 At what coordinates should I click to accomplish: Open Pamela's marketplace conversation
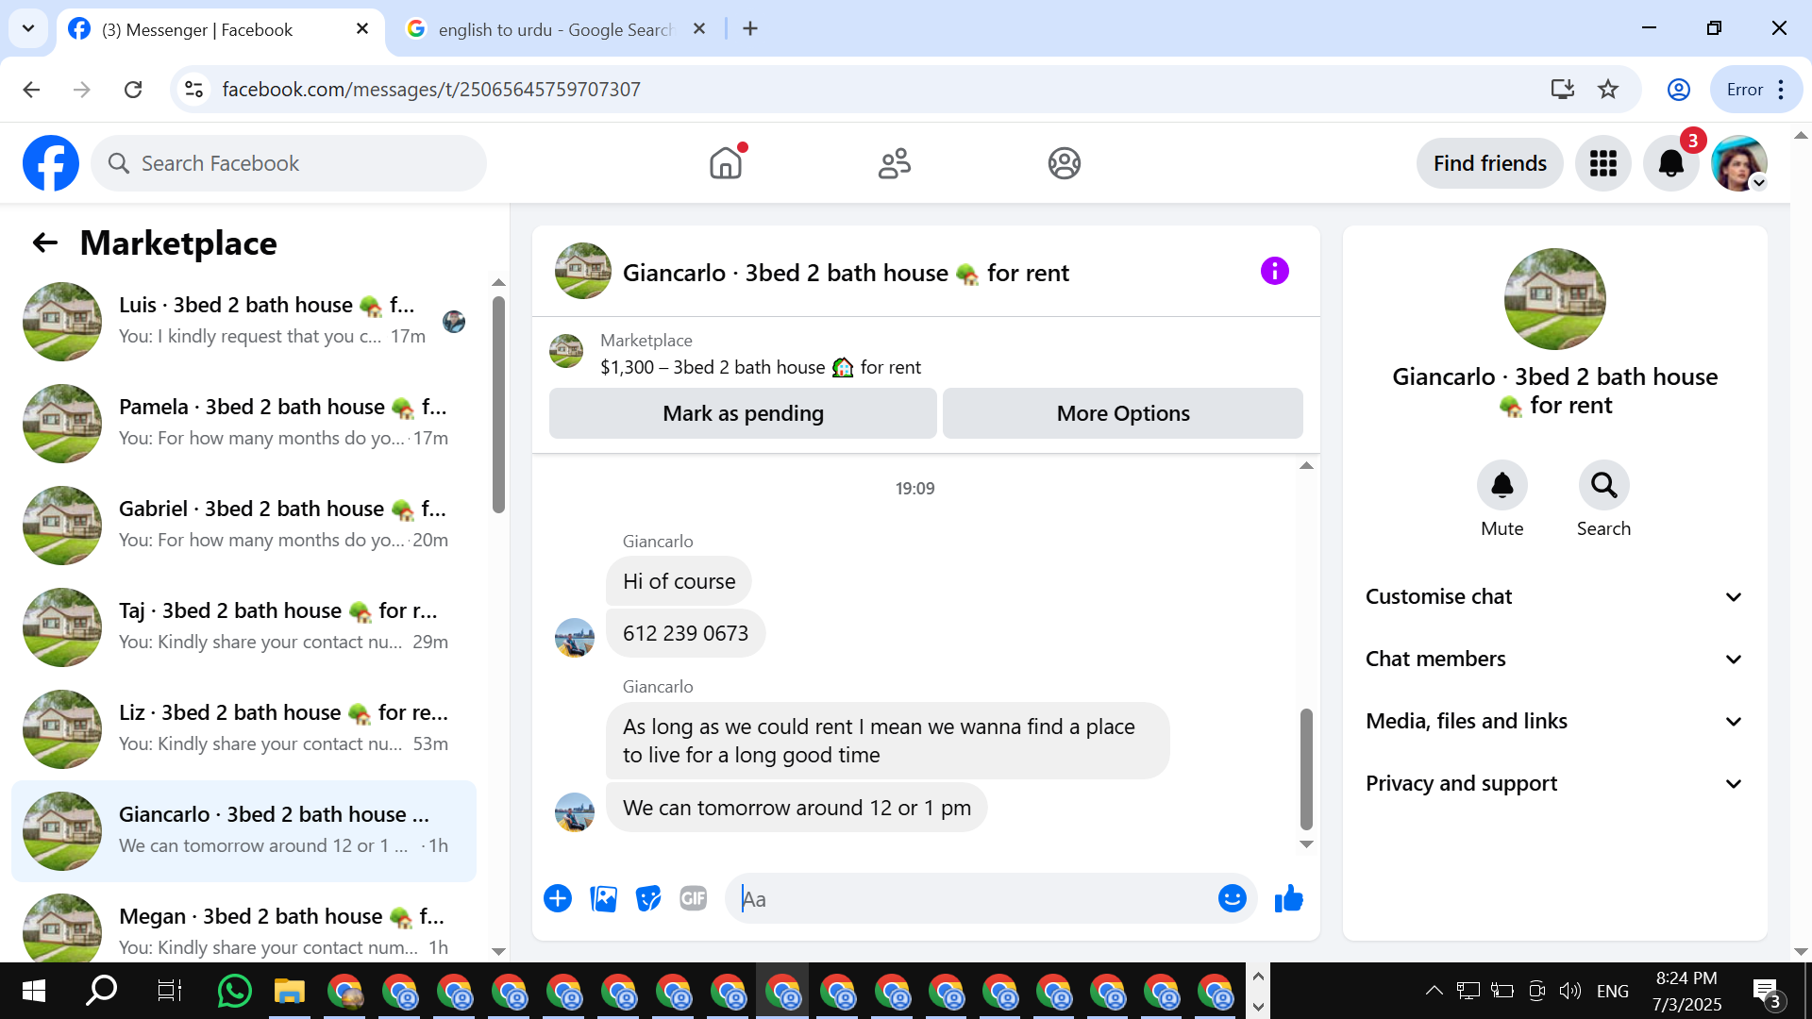pyautogui.click(x=245, y=423)
